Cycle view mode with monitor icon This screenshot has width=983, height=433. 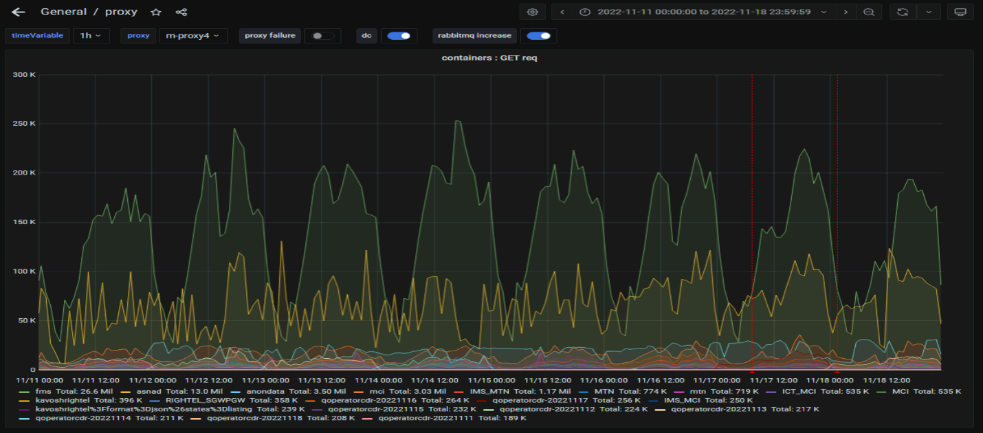[960, 12]
